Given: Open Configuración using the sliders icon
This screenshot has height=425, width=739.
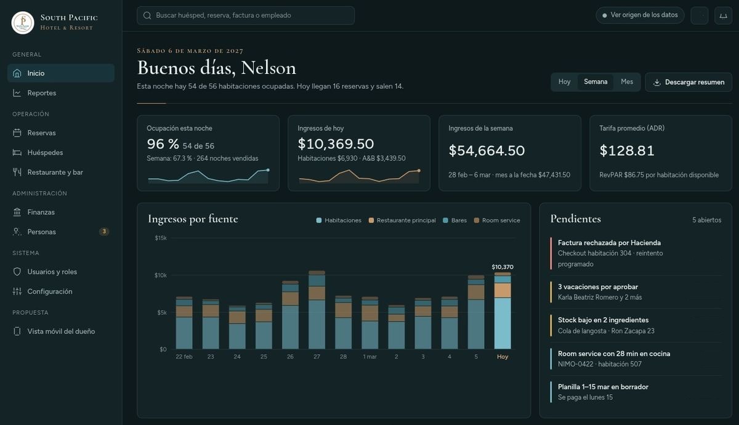Looking at the screenshot, I should point(17,292).
